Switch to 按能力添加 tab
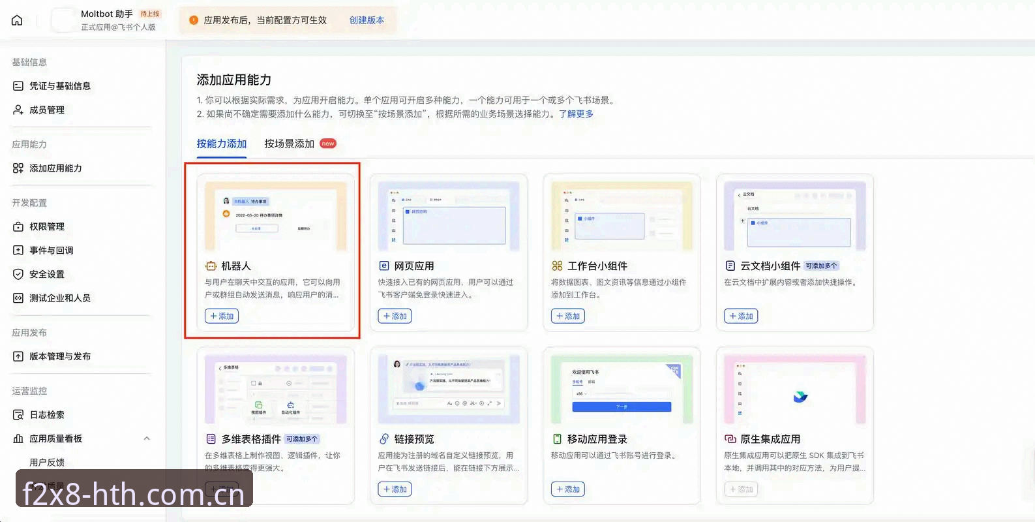The image size is (1035, 522). (x=222, y=144)
